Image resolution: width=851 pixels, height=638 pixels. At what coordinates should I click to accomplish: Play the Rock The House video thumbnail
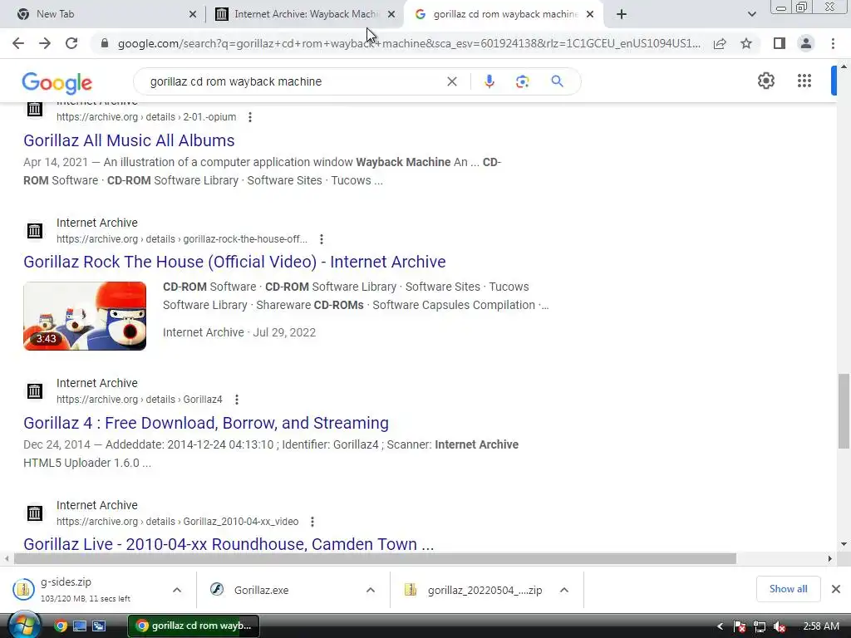tap(85, 316)
